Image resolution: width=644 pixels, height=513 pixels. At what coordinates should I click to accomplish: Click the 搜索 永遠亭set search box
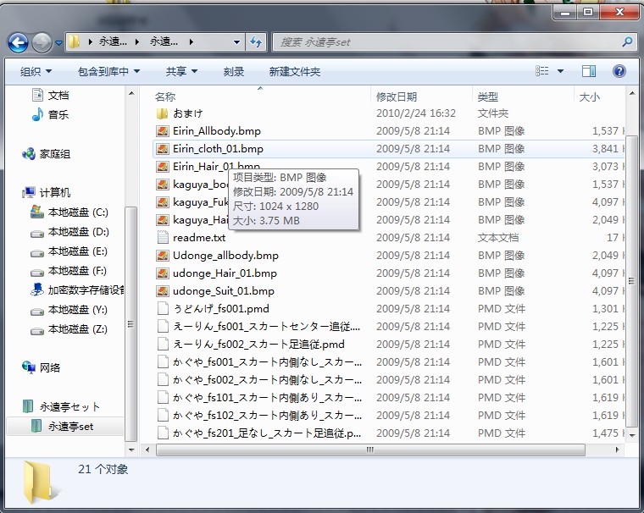(x=447, y=41)
